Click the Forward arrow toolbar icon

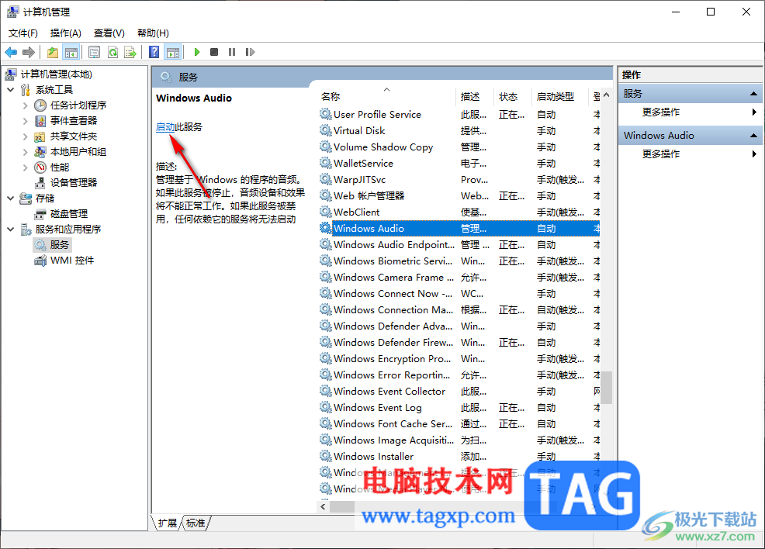29,52
